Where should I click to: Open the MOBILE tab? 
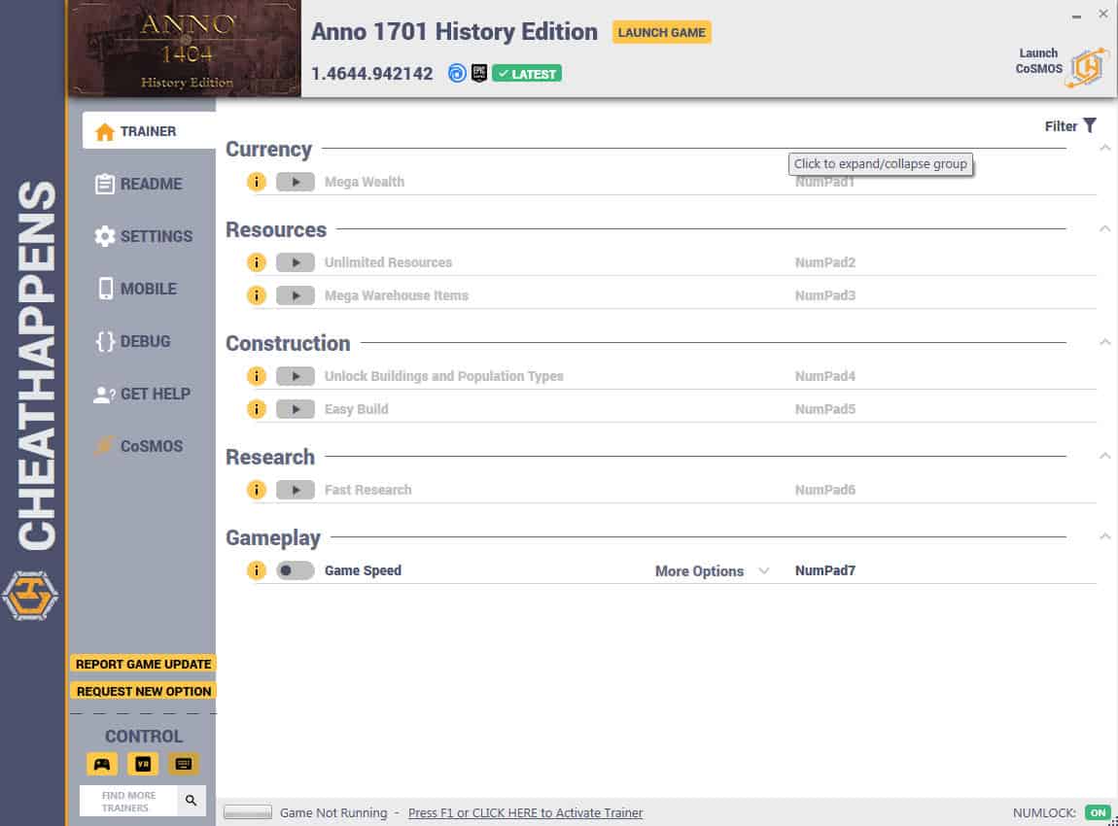pyautogui.click(x=137, y=289)
